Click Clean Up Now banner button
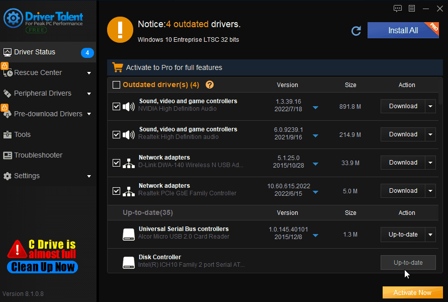 pyautogui.click(x=42, y=267)
